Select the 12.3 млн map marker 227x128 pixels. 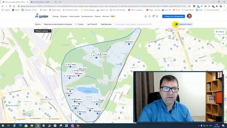click(x=129, y=42)
